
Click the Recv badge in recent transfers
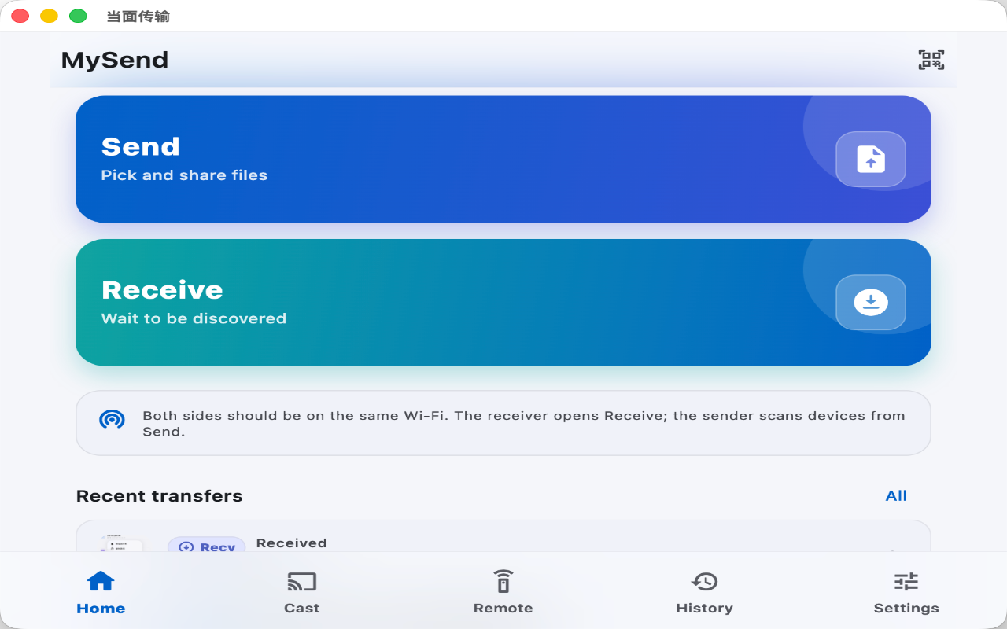[206, 544]
